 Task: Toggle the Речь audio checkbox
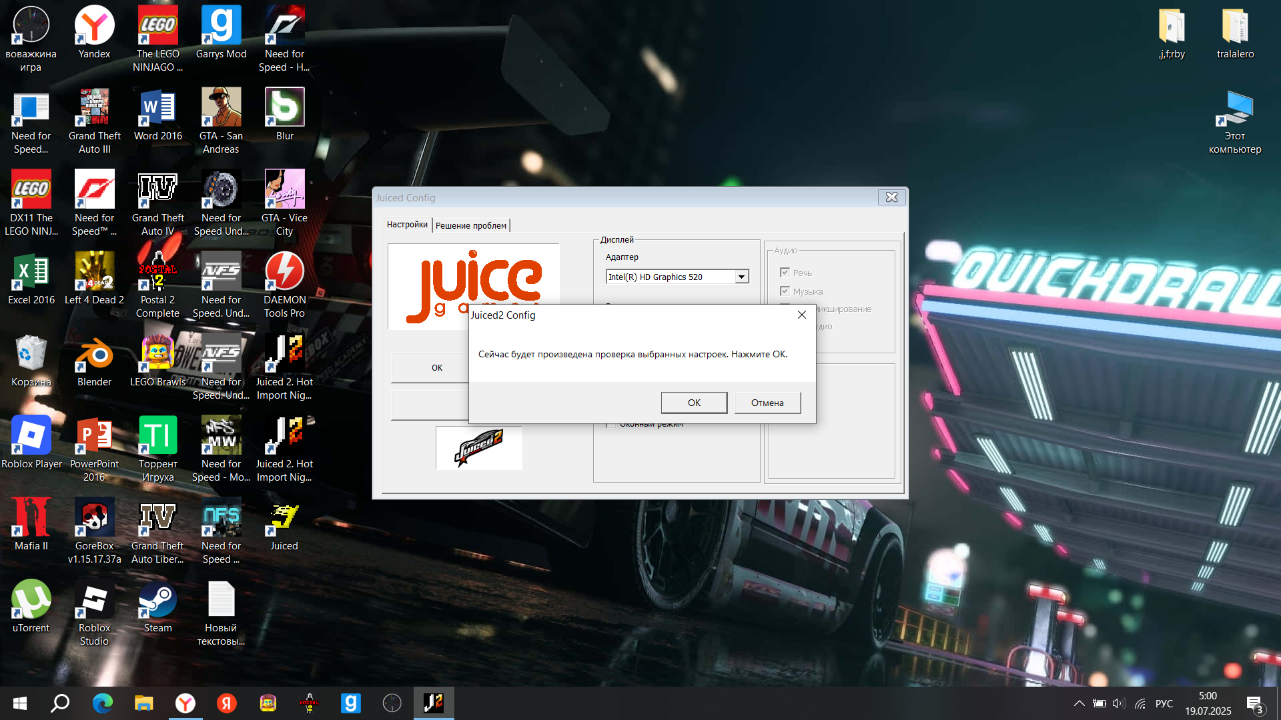click(x=785, y=273)
